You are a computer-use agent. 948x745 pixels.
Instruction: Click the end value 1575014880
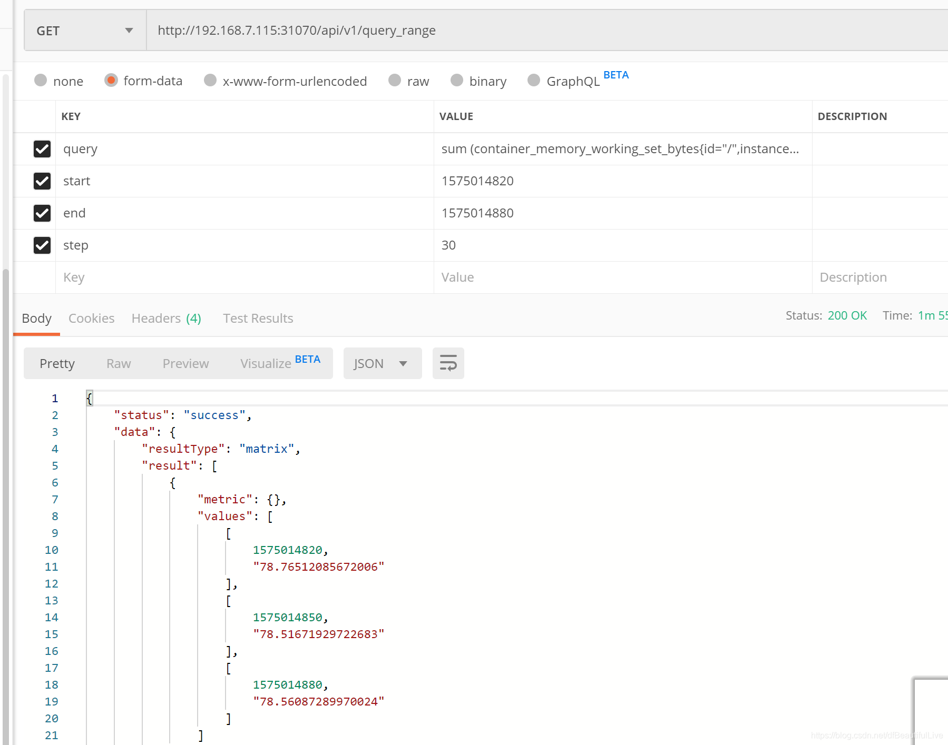coord(477,213)
